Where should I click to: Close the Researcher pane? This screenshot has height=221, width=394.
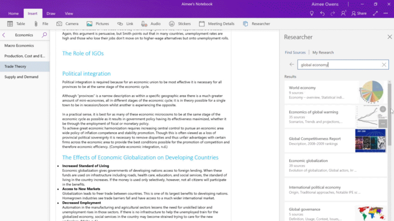pyautogui.click(x=389, y=37)
